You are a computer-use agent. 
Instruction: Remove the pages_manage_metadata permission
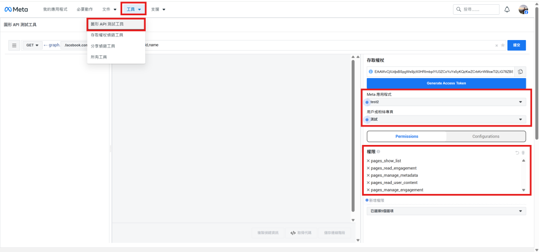(x=368, y=175)
